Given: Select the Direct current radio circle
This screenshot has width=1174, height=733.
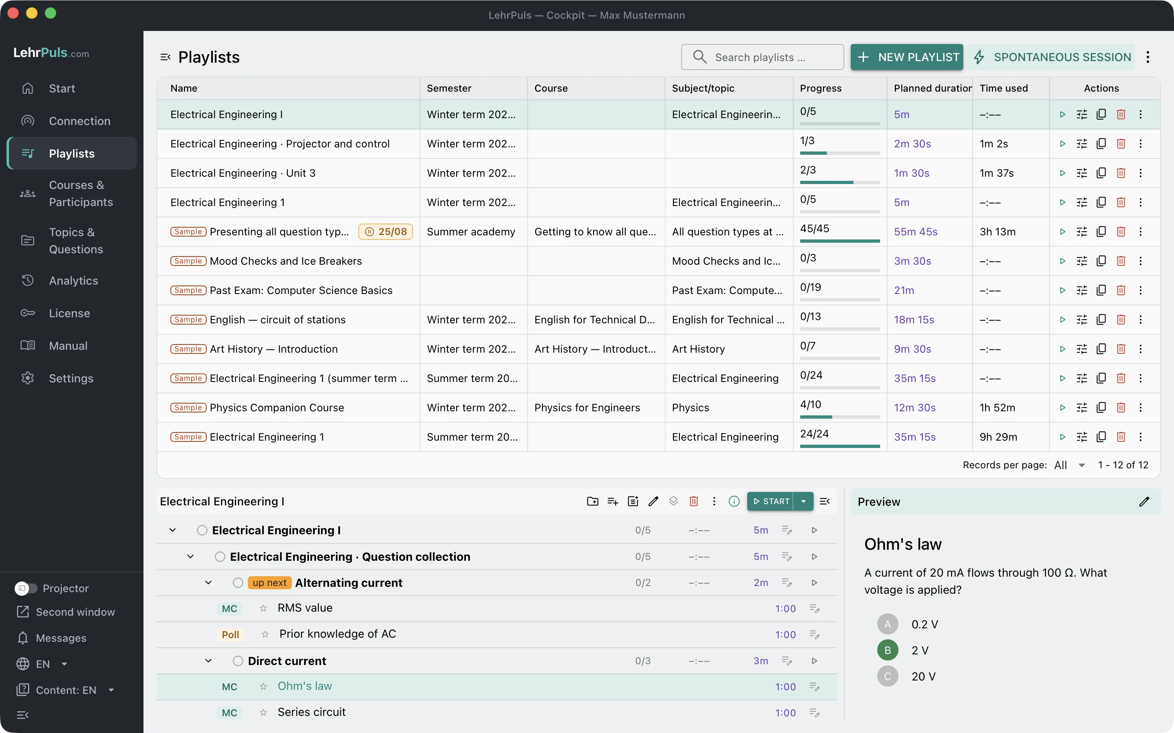Looking at the screenshot, I should [x=238, y=661].
